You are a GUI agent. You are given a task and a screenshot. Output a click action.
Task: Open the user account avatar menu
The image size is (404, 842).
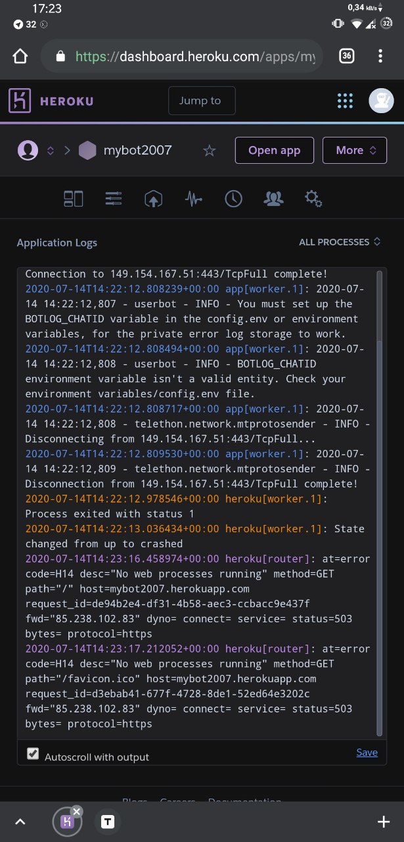pyautogui.click(x=382, y=101)
